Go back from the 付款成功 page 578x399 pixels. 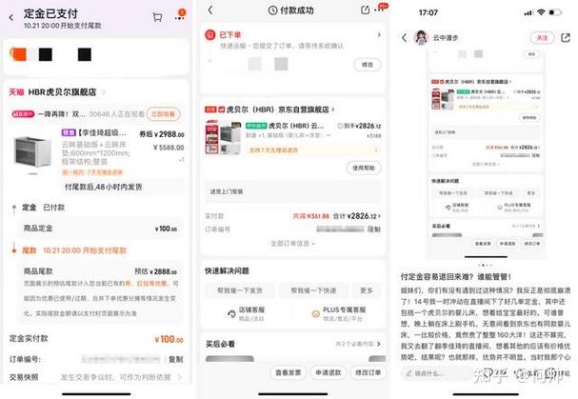pos(210,10)
